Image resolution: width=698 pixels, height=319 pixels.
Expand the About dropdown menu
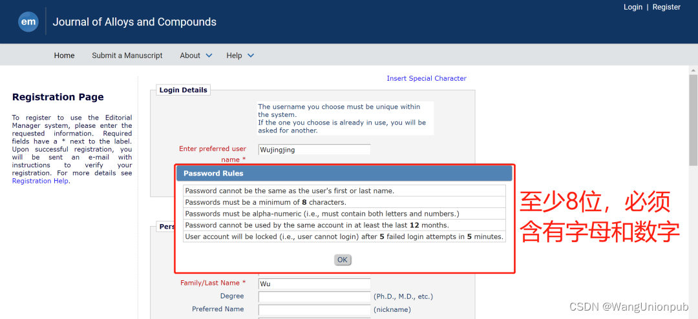coord(196,56)
